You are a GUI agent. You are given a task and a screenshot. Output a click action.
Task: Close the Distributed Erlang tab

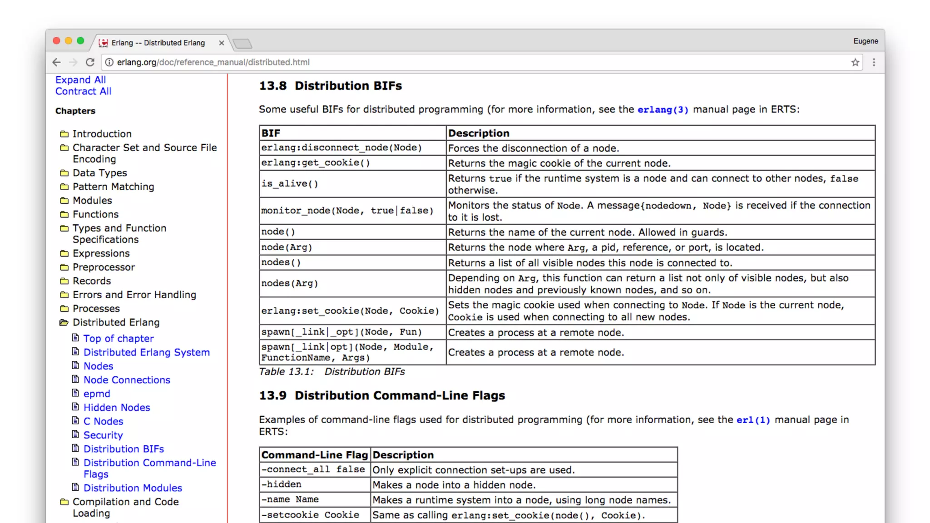tap(221, 43)
